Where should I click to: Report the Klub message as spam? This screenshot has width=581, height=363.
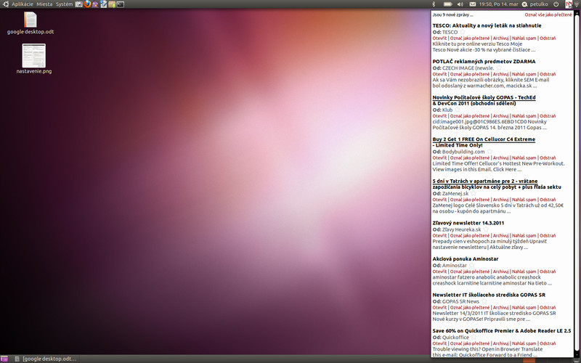[x=524, y=116]
